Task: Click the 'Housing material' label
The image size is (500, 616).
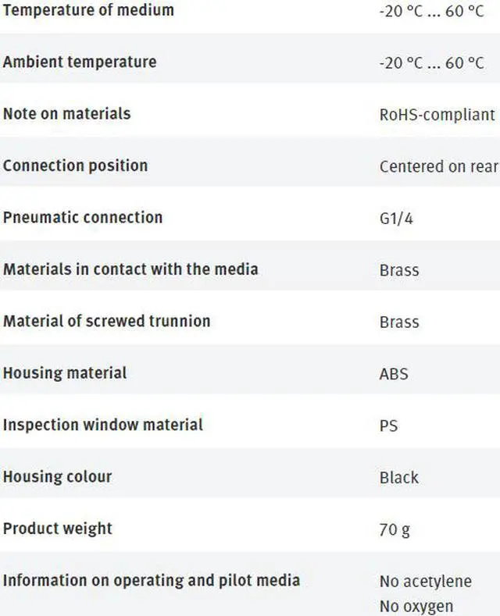Action: (65, 373)
